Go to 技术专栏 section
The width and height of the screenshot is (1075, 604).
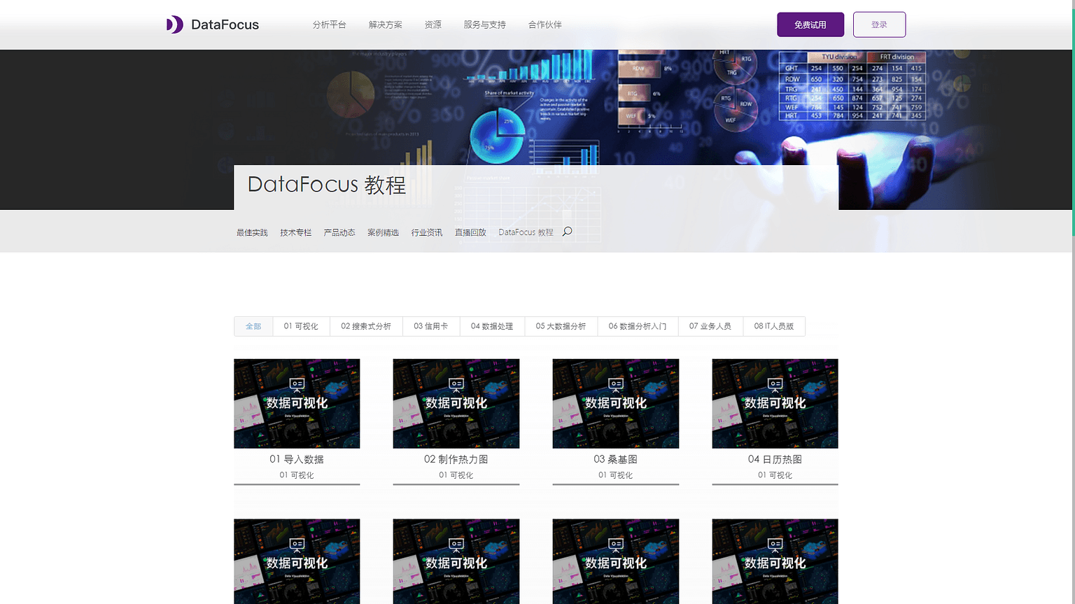(x=295, y=232)
